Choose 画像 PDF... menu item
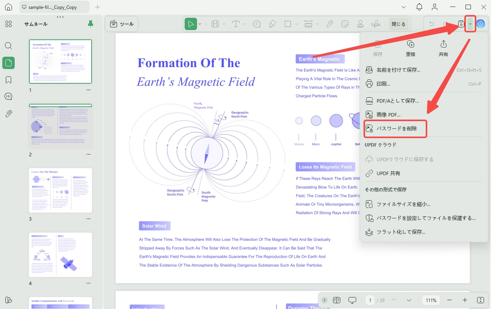Viewport: 491px width, 309px height. [x=424, y=115]
